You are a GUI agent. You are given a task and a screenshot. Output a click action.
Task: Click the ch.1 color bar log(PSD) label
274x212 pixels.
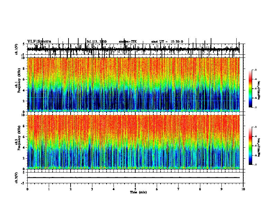(259, 90)
